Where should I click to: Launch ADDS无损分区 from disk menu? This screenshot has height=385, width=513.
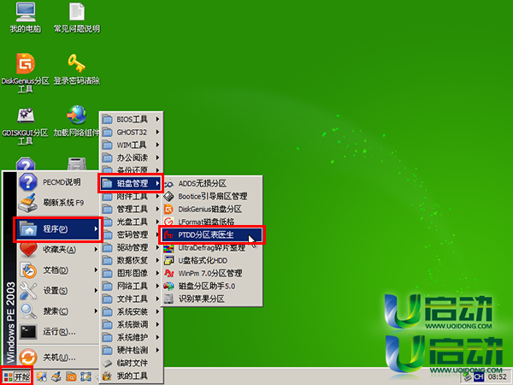tap(212, 183)
